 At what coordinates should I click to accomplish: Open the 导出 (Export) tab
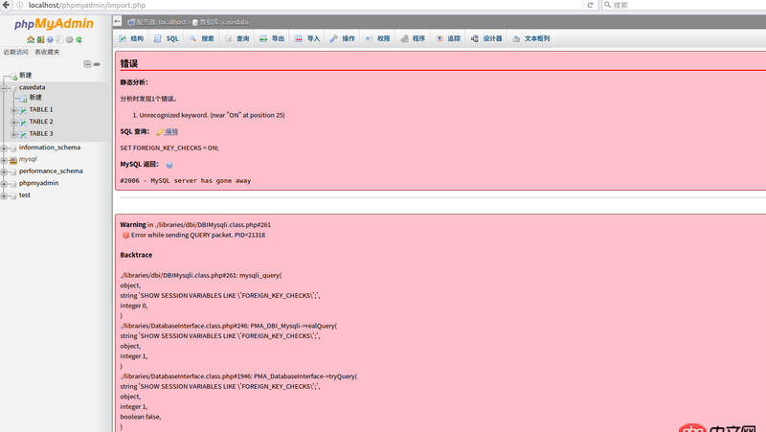(x=272, y=38)
